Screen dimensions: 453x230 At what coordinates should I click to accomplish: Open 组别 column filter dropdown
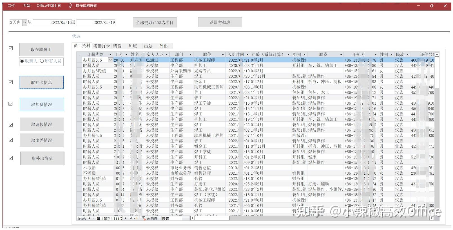[x=305, y=55]
